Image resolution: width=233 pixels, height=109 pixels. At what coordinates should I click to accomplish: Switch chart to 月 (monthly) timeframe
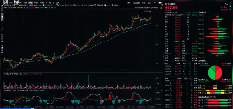point(53,3)
